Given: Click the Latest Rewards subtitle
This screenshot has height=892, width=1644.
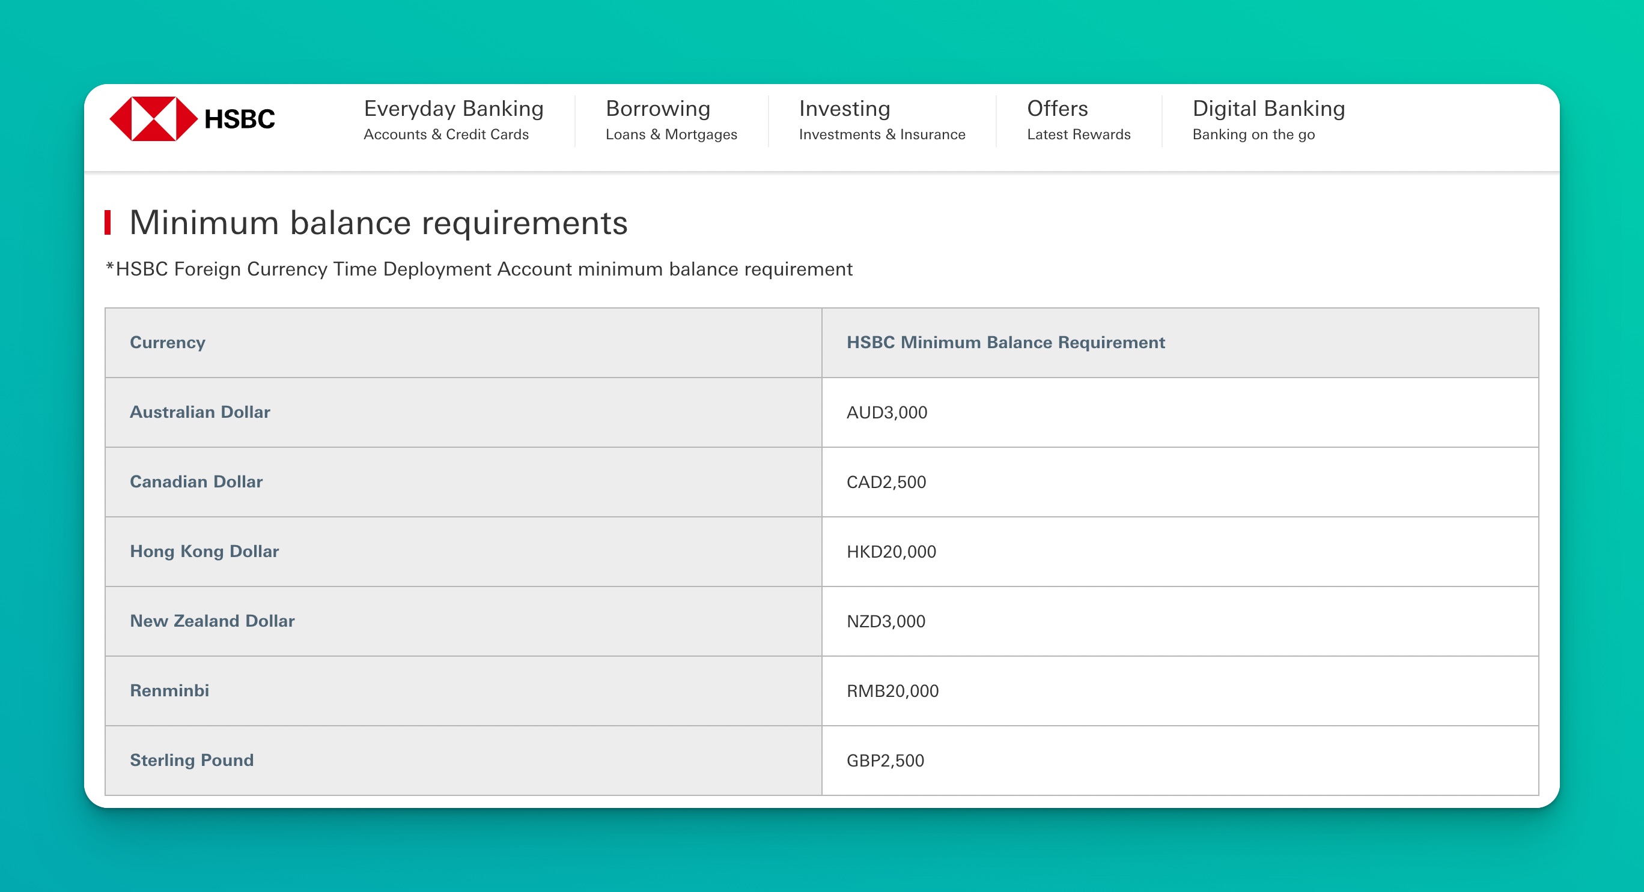Looking at the screenshot, I should click(x=1079, y=134).
